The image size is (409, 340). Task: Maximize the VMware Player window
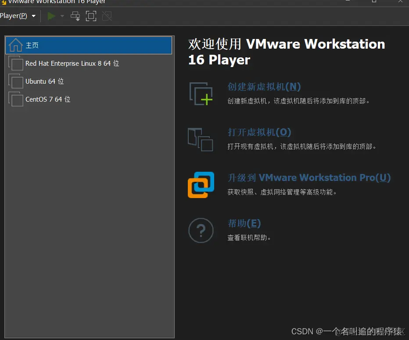click(x=374, y=1)
